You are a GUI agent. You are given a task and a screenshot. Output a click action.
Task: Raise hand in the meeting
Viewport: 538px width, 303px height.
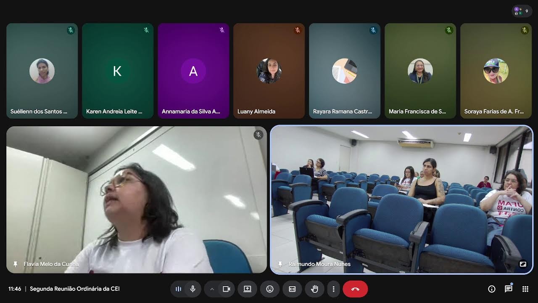click(314, 289)
